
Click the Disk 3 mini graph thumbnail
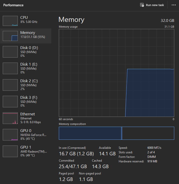[x=10, y=102]
